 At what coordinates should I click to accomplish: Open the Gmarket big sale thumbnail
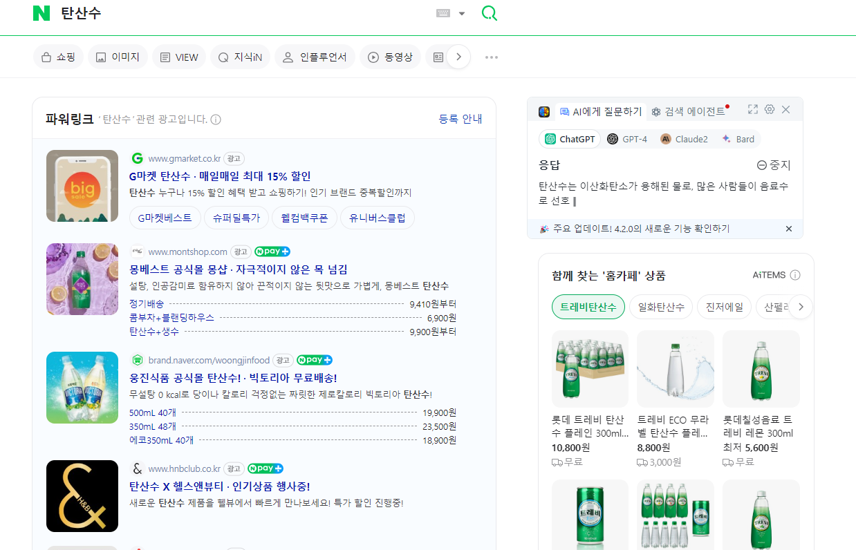click(x=82, y=186)
